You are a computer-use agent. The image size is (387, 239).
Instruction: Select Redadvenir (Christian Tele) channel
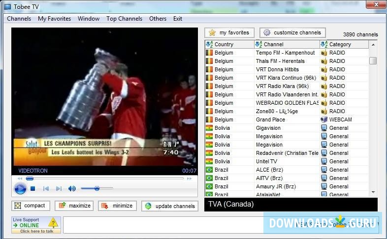pos(287,153)
